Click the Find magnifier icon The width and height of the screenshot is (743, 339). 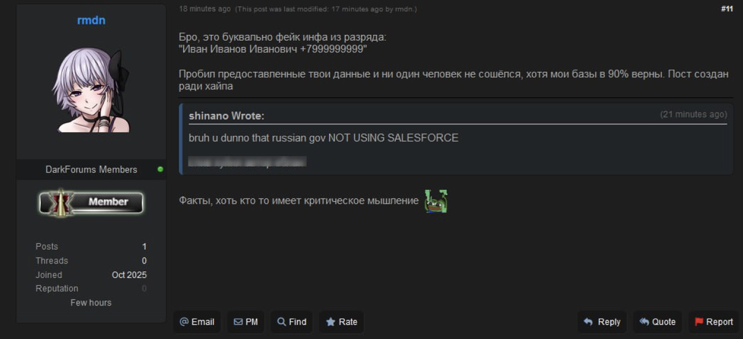click(281, 322)
